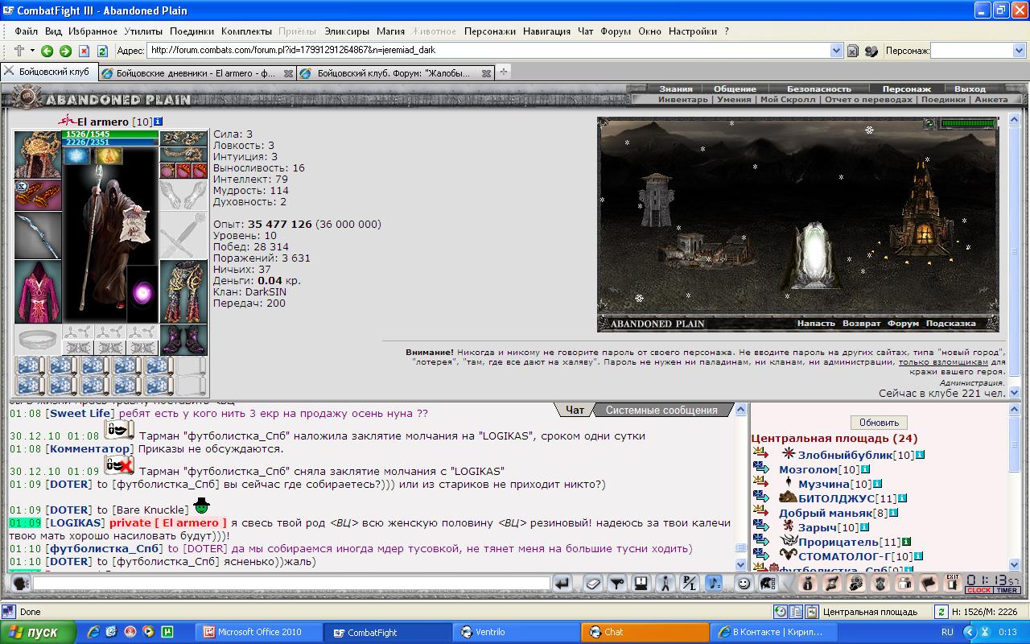The image size is (1030, 644).
Task: Click the refresh page icon in toolbar
Action: coord(102,51)
